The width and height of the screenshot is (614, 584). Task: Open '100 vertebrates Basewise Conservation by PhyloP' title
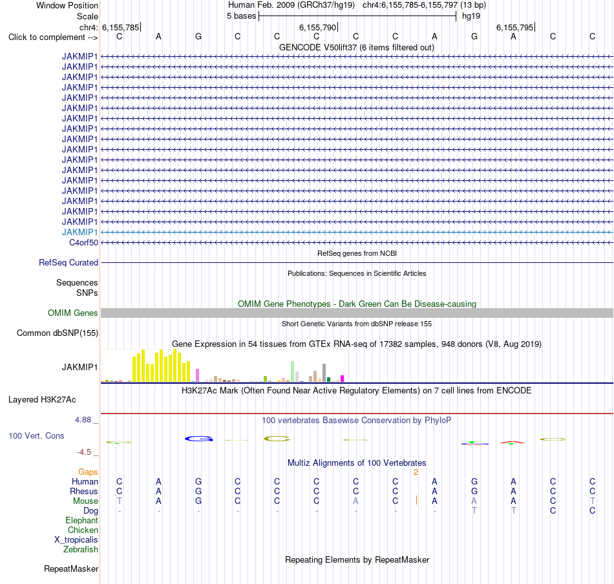coord(356,421)
